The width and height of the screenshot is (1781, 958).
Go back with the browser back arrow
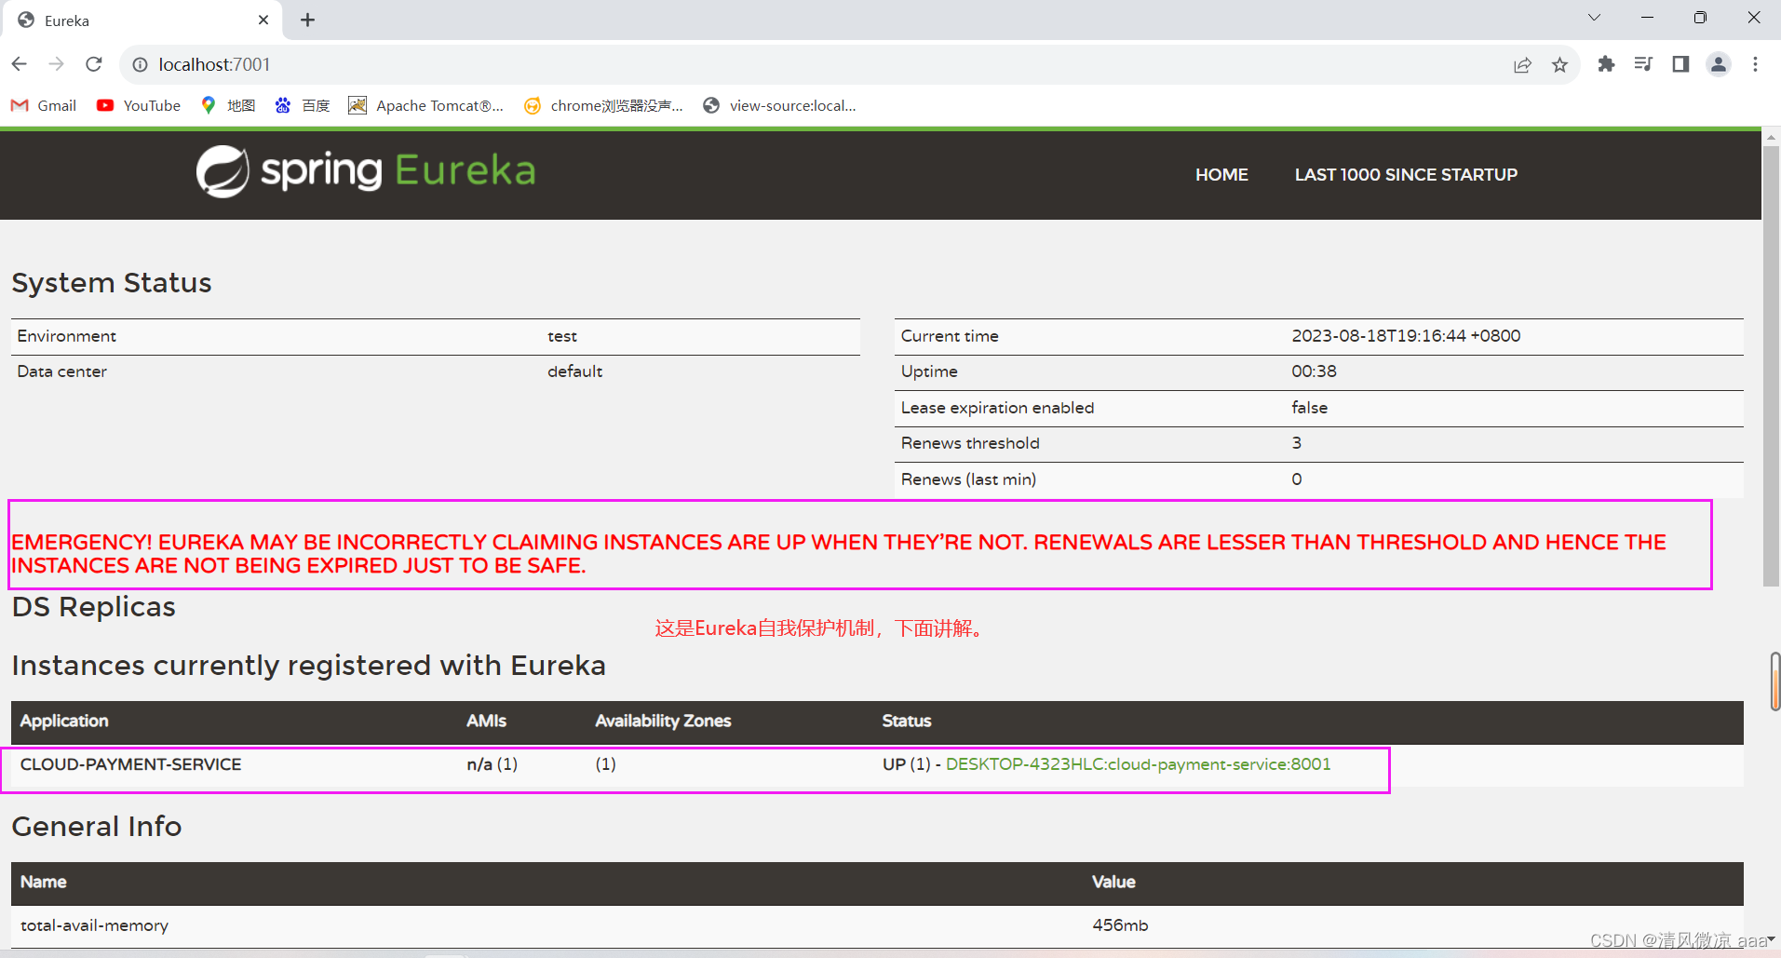(x=20, y=64)
